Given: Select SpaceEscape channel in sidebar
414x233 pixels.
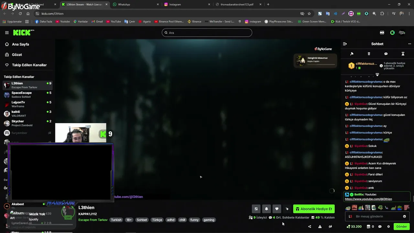Looking at the screenshot, I should [27, 95].
